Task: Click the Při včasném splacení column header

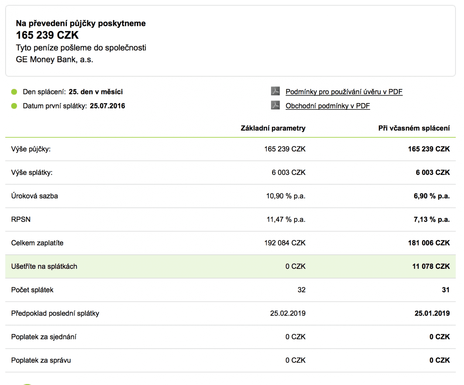Action: pyautogui.click(x=414, y=128)
